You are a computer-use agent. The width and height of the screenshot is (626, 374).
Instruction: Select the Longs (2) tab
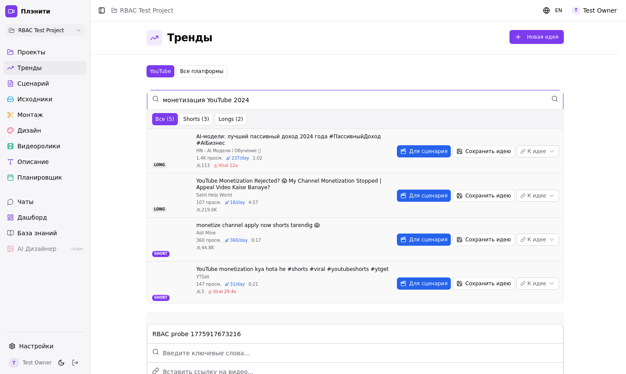(x=230, y=119)
